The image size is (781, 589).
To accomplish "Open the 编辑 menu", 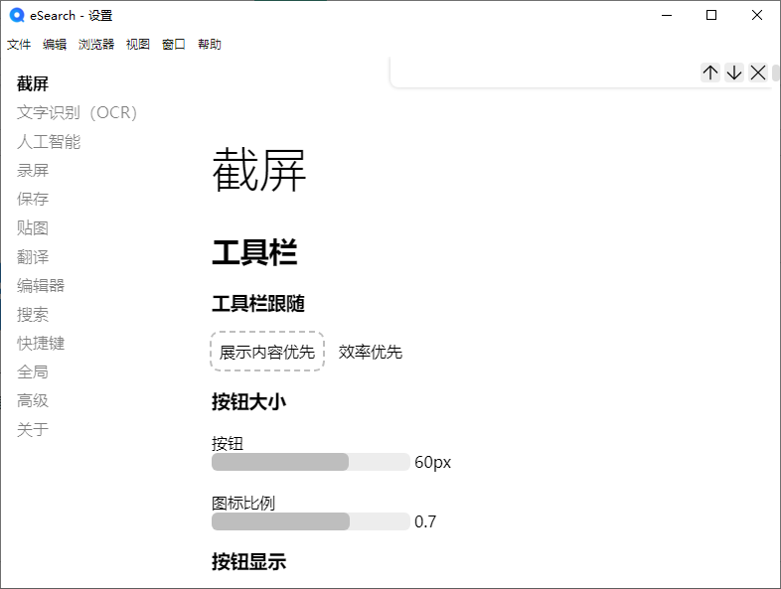I will (x=55, y=45).
